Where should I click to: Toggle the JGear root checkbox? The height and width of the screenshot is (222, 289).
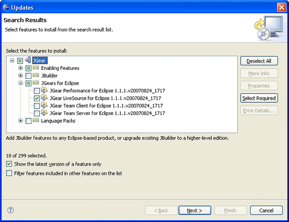click(20, 61)
